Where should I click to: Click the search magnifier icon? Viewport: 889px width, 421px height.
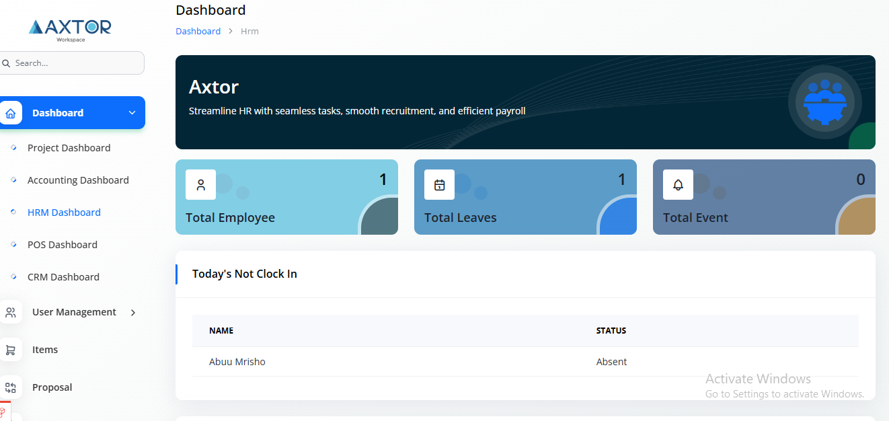tap(6, 63)
